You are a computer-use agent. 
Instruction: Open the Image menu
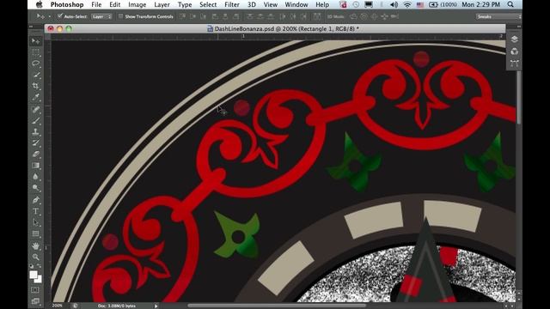point(137,4)
